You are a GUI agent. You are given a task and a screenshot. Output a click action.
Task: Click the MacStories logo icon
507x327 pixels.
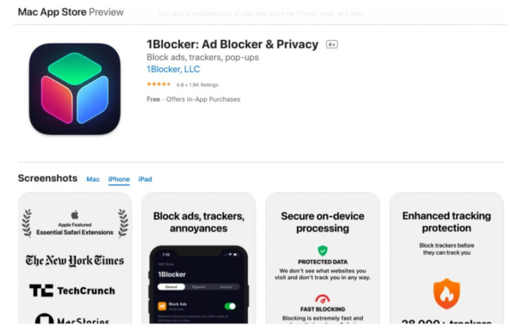pyautogui.click(x=45, y=319)
